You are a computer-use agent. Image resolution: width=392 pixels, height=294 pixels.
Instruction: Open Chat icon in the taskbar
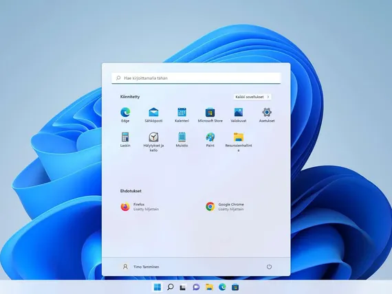pyautogui.click(x=196, y=287)
